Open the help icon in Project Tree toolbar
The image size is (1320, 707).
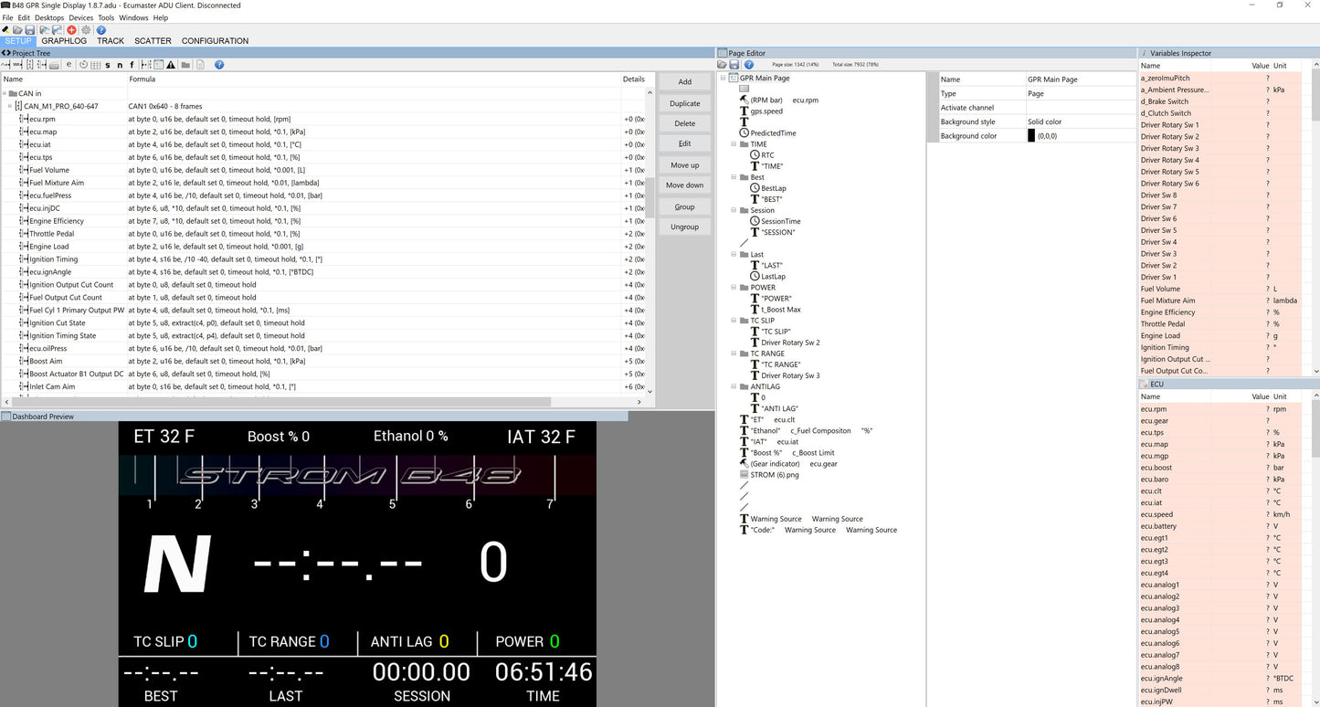219,65
